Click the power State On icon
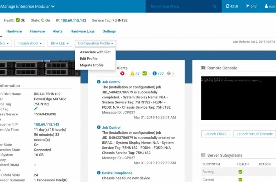 43,20
